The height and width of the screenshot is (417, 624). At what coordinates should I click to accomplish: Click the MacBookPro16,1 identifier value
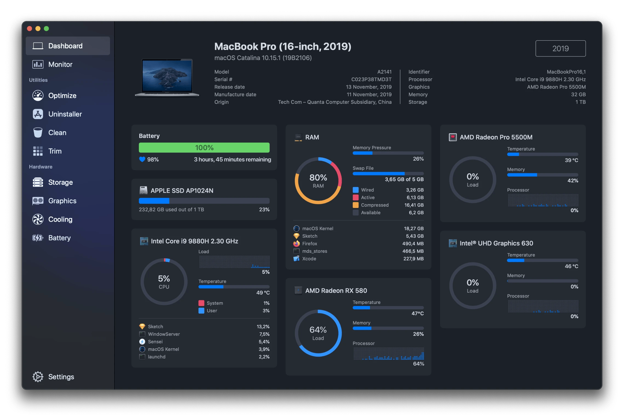[x=566, y=72]
